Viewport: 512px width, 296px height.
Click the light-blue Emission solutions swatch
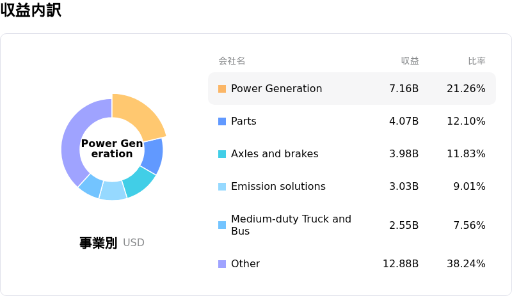[x=222, y=187]
